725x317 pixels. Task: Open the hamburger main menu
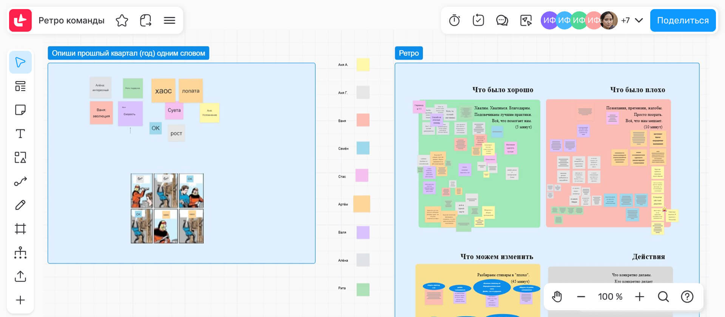[x=170, y=20]
